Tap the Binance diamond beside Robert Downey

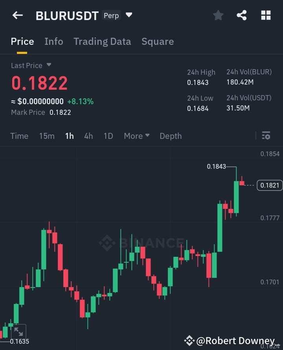pos(190,341)
